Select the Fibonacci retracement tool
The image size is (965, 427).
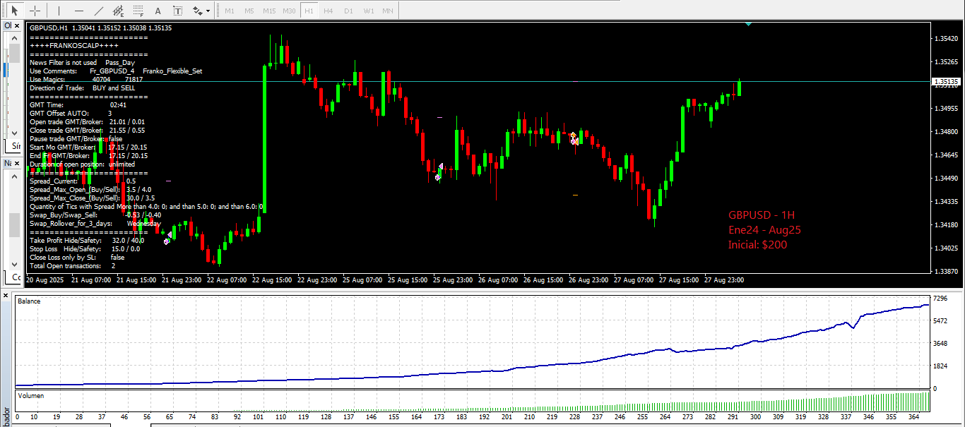(x=138, y=11)
